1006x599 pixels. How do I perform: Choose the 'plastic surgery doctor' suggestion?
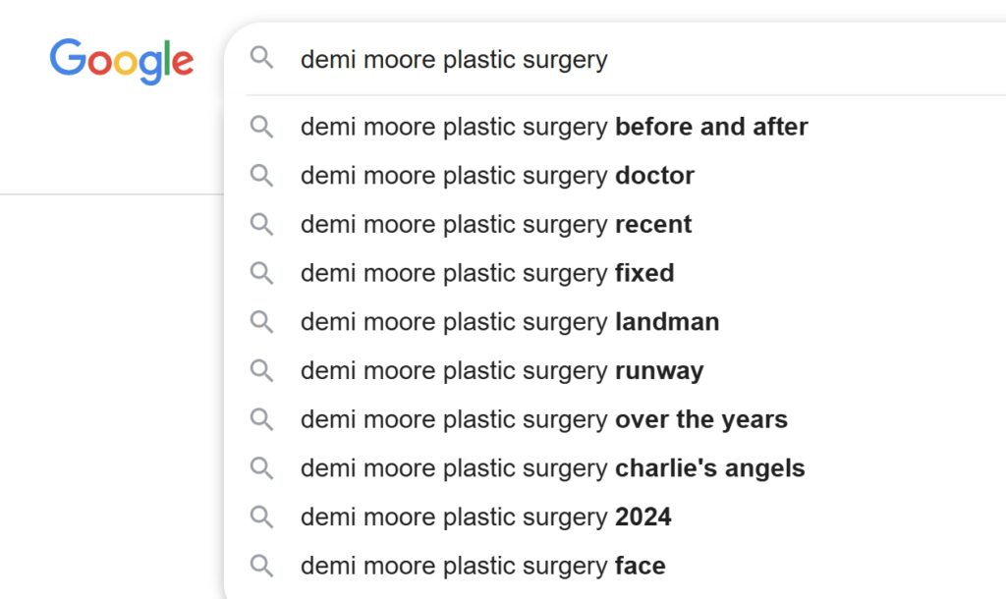[497, 176]
